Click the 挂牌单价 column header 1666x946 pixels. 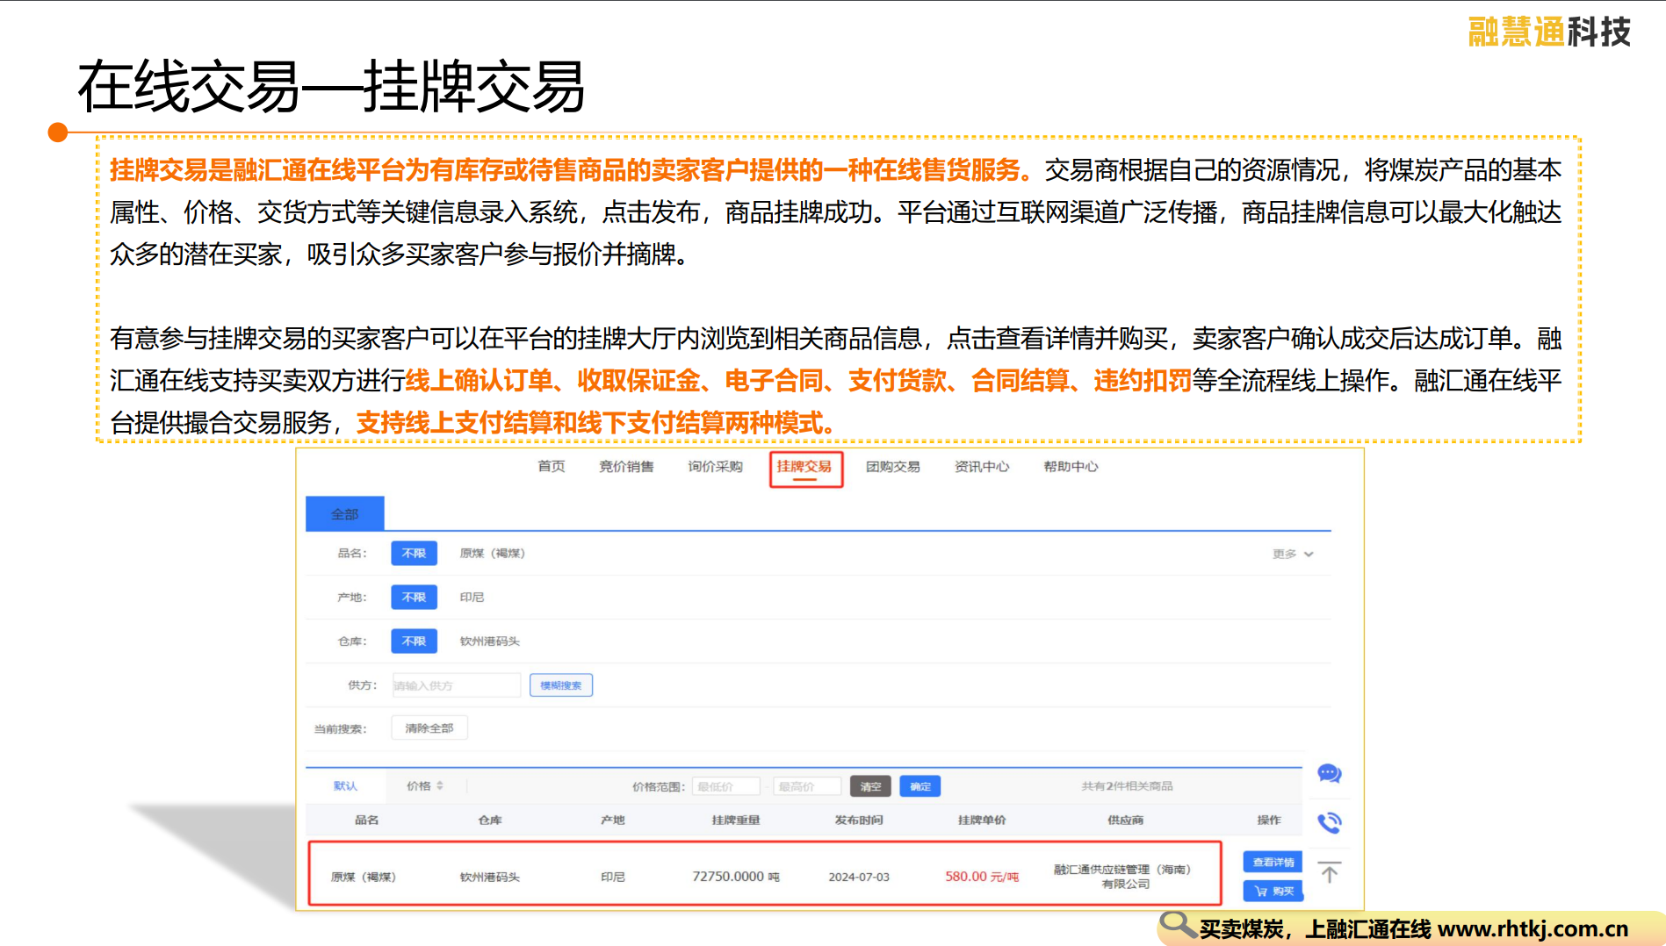tap(982, 820)
